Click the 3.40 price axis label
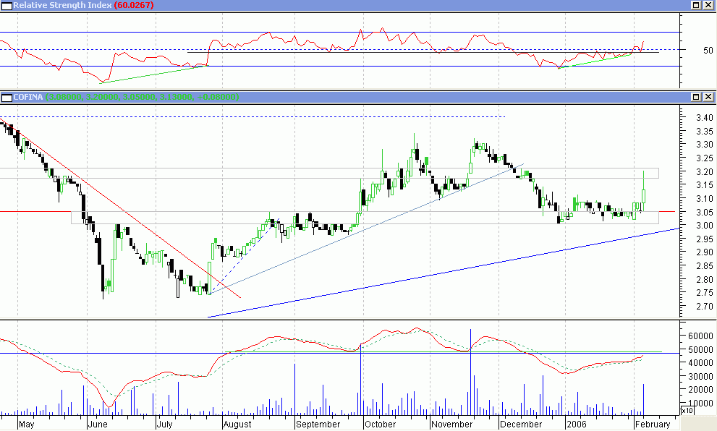The height and width of the screenshot is (431, 717). coord(704,118)
